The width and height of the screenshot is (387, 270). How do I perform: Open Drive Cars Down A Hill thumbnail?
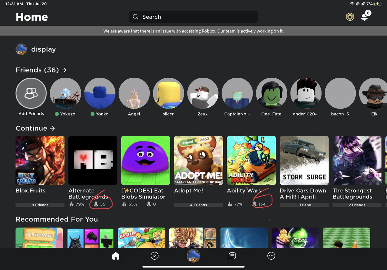(x=304, y=160)
